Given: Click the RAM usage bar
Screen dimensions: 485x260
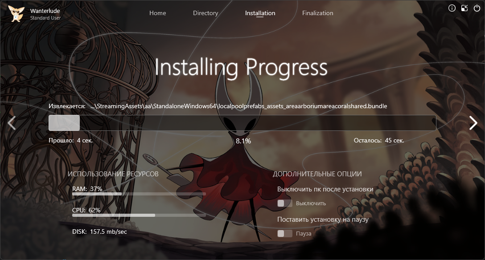Looking at the screenshot, I should (139, 194).
